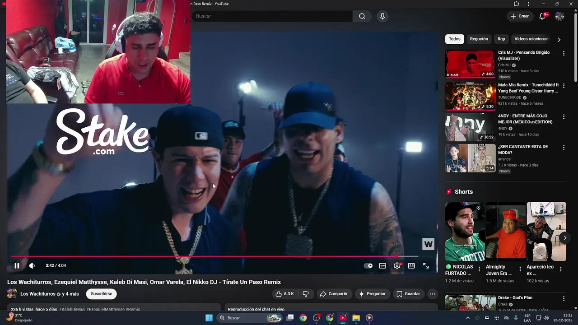Open options for Almighty short

tap(520, 269)
